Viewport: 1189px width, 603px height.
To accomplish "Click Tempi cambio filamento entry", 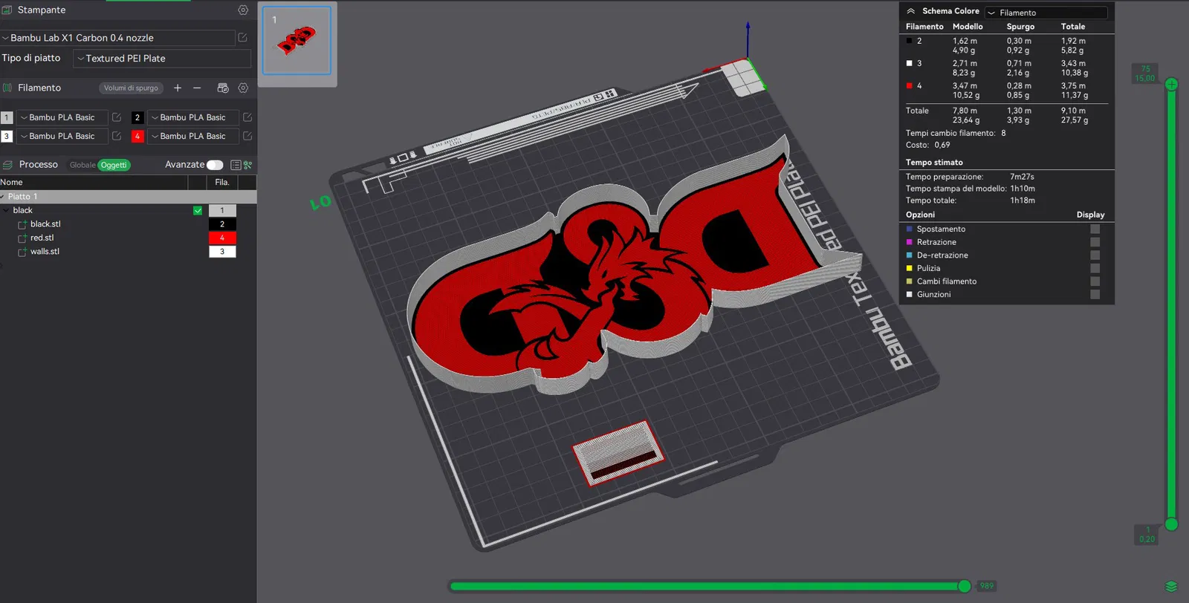I will 956,134.
